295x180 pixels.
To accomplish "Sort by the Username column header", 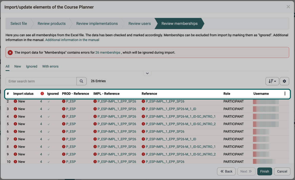I will (x=261, y=94).
